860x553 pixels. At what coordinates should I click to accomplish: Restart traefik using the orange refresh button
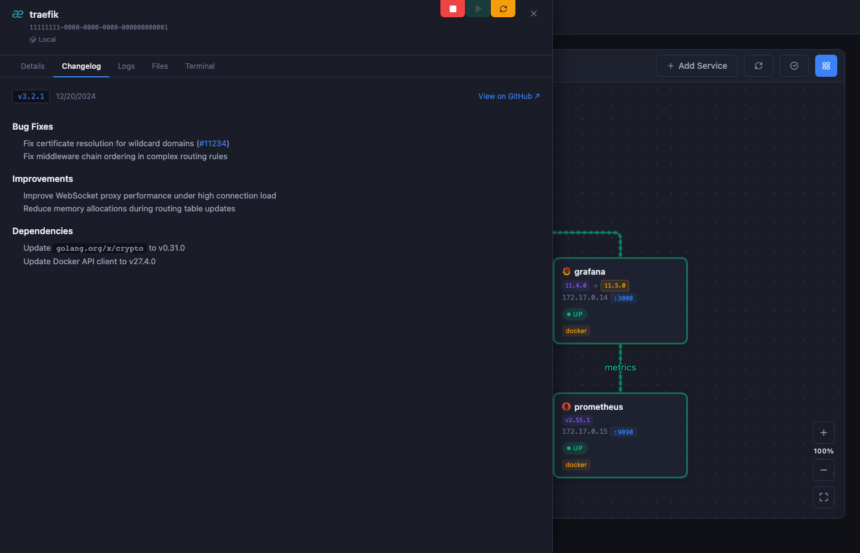[503, 9]
